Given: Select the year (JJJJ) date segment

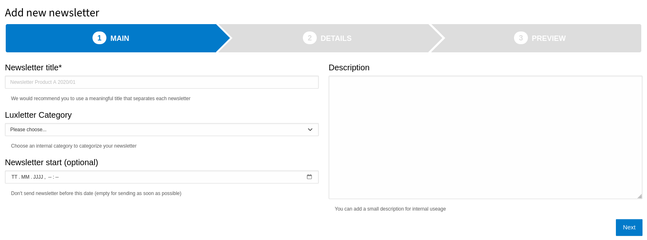Looking at the screenshot, I should (x=38, y=177).
